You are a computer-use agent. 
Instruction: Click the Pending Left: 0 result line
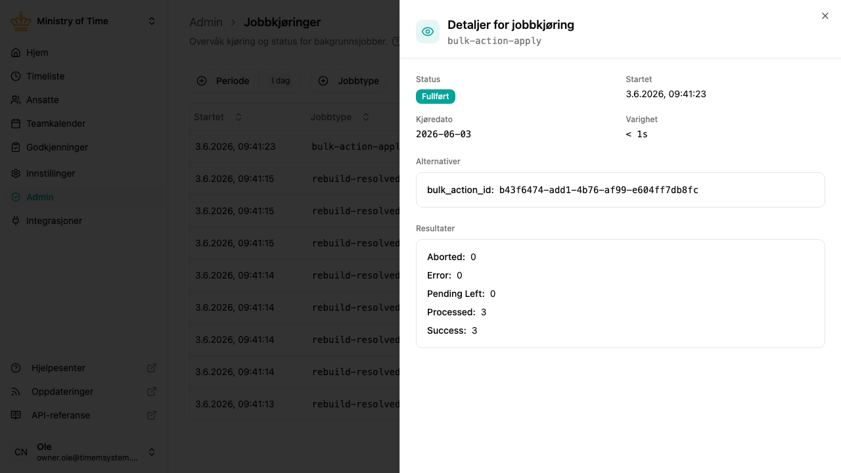point(461,294)
